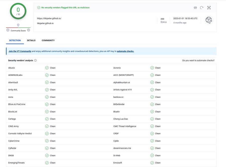226x167 pixels.
Task: Click the green check icon beside the no-vendors-flagged message
Action: point(39,8)
